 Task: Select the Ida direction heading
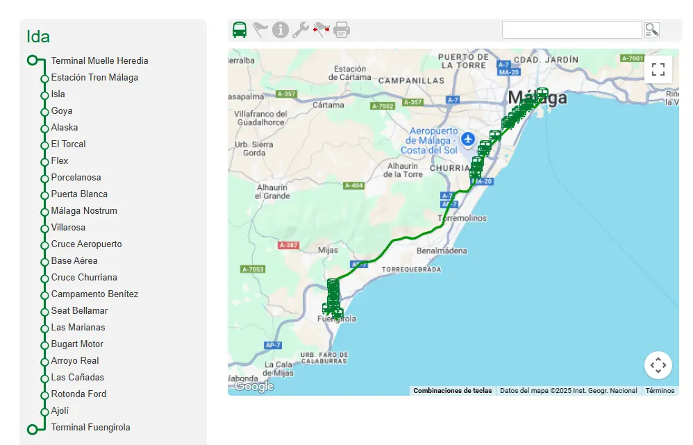coord(40,36)
